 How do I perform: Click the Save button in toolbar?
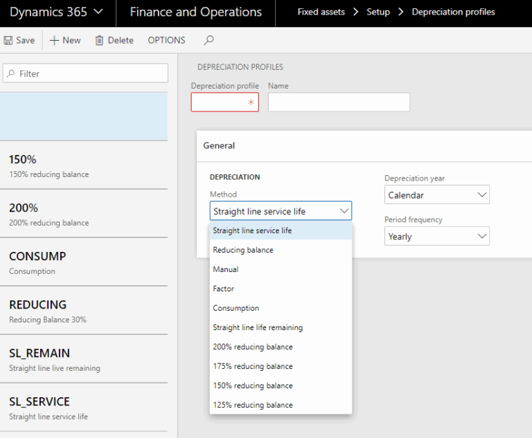19,40
